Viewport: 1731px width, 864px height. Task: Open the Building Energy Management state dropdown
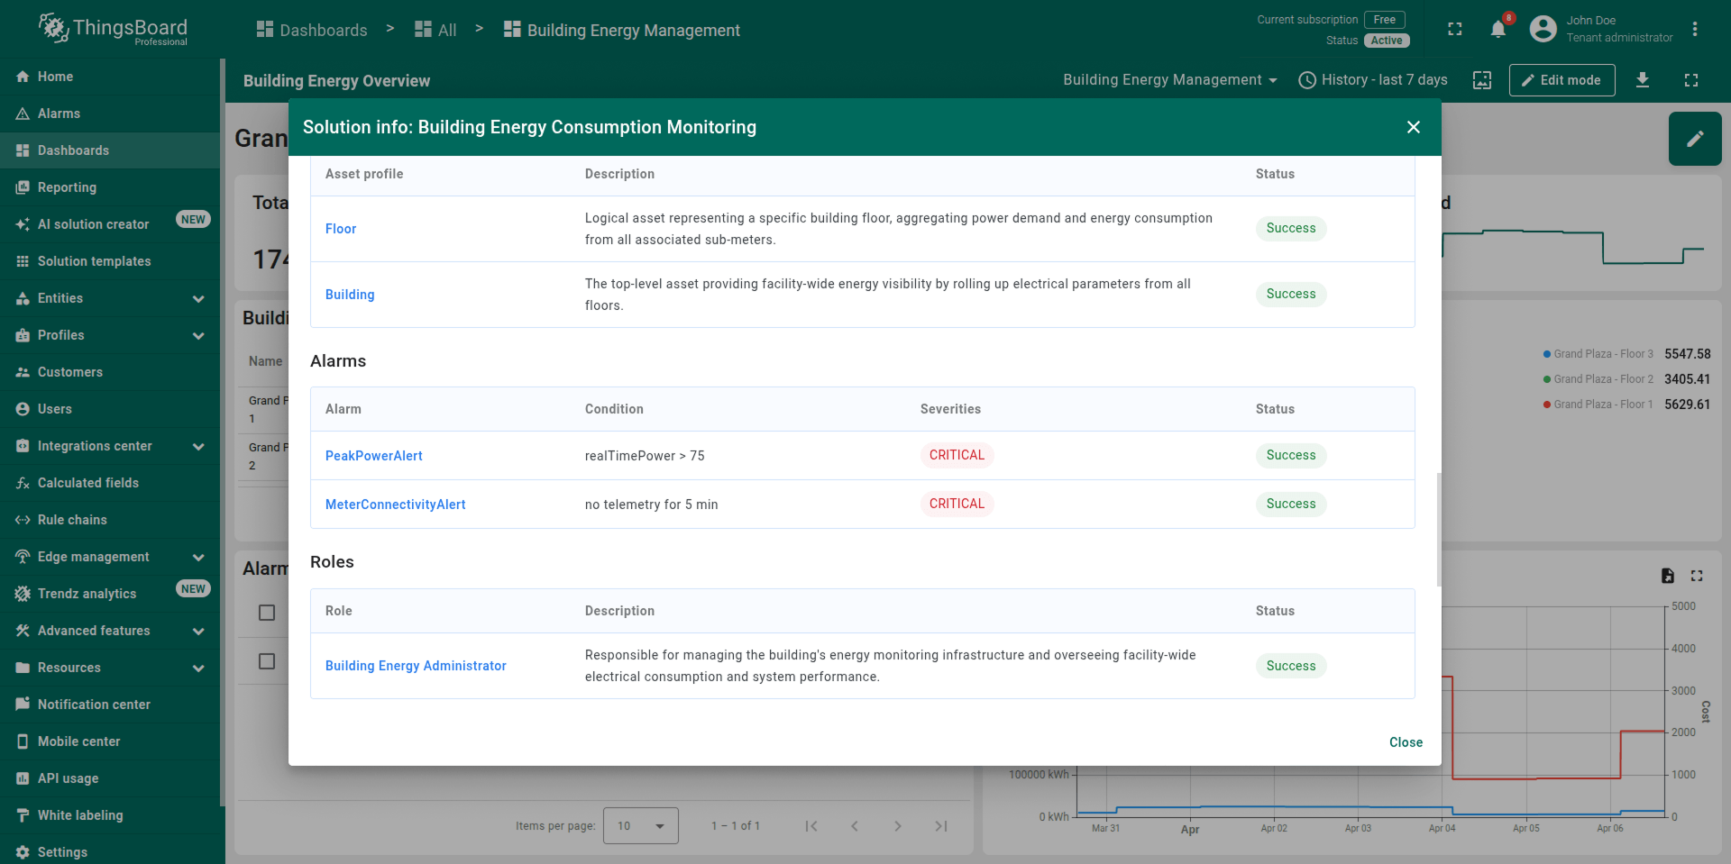[1169, 80]
